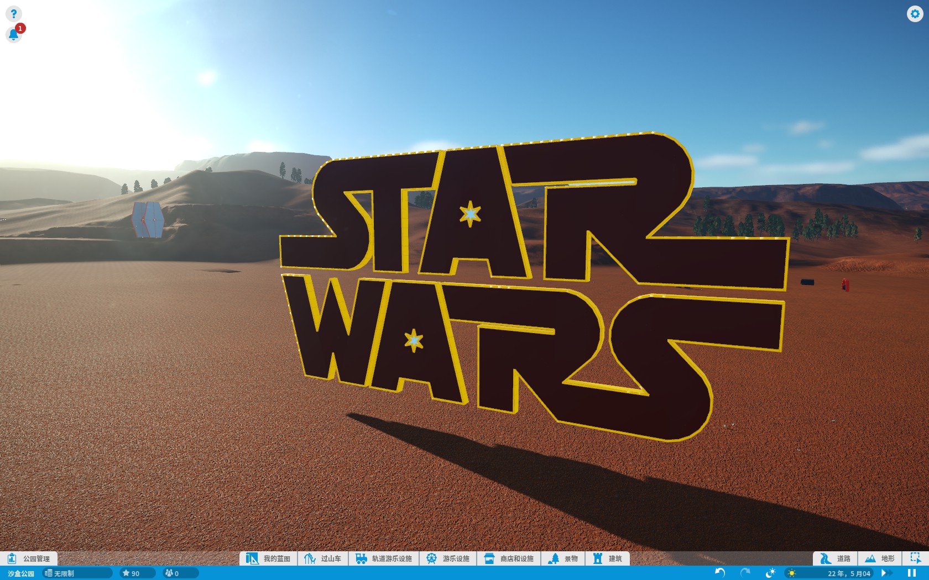Open 商店和设施 shops and facilities tab
Viewport: 929px width, 580px height.
tap(509, 558)
